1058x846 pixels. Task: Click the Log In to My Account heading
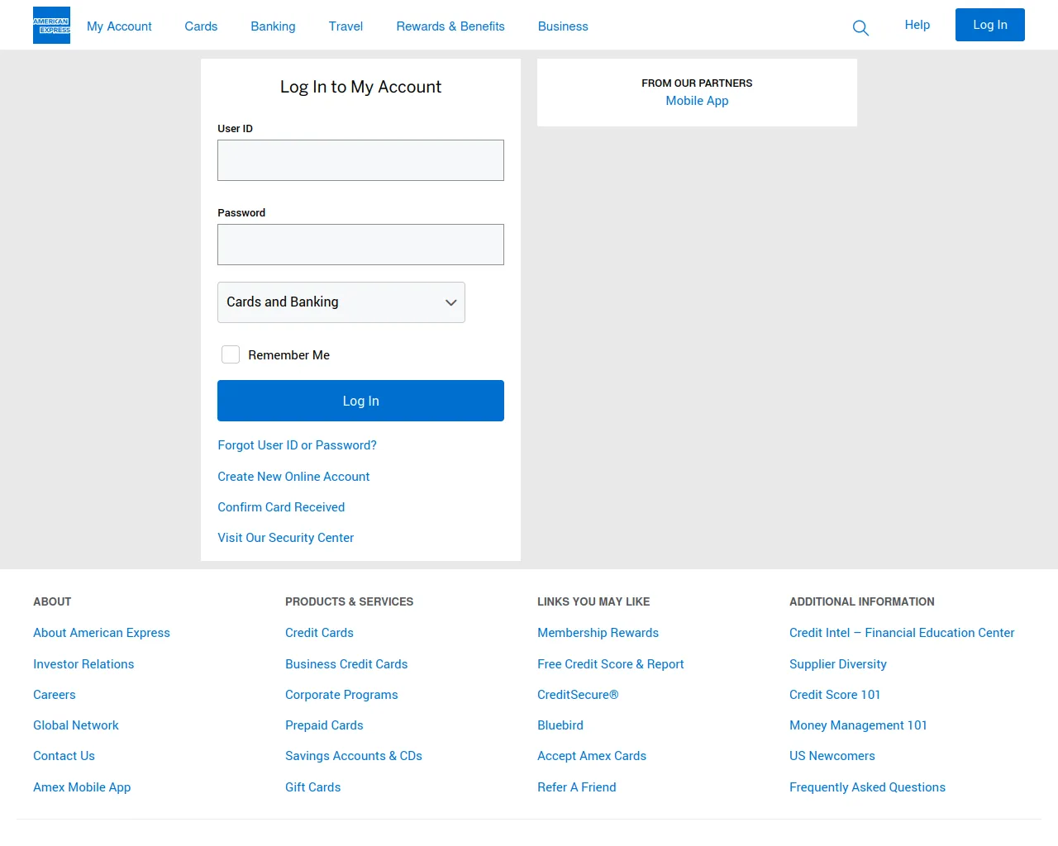(x=360, y=87)
